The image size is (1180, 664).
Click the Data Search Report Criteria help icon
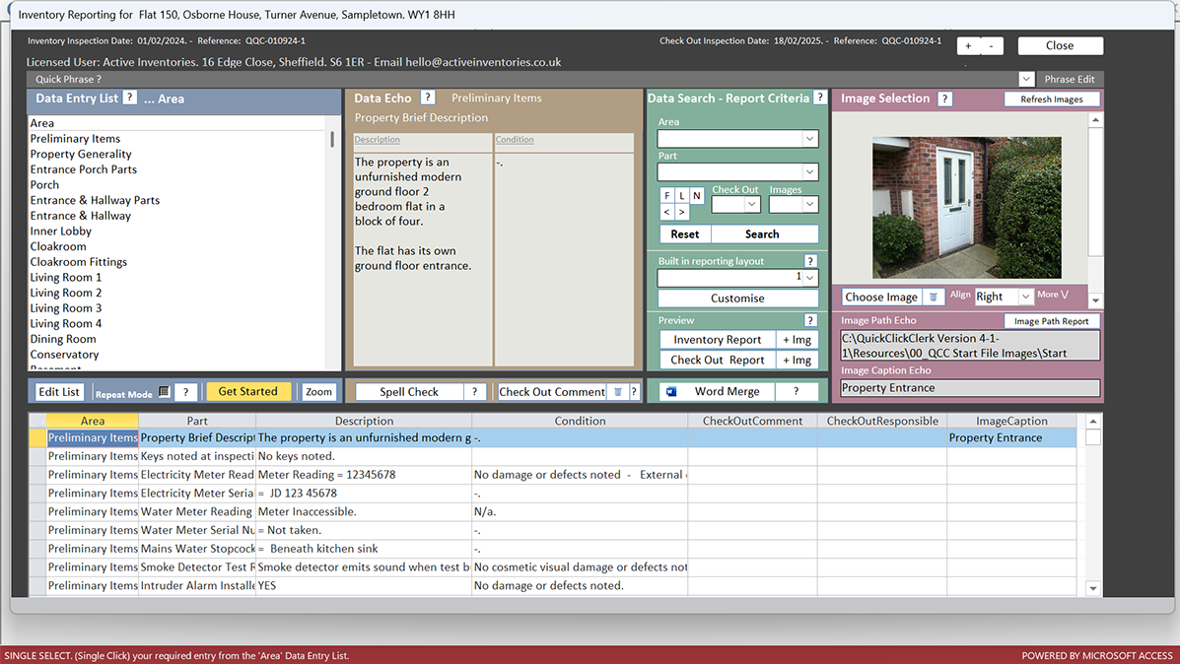point(820,98)
